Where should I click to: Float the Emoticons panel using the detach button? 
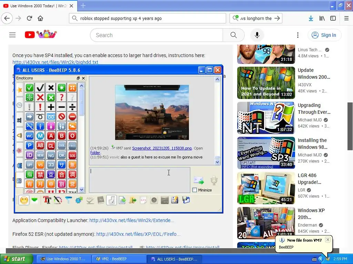[78, 78]
